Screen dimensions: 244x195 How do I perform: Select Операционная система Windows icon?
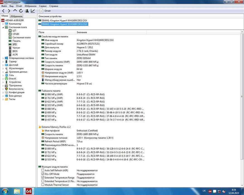click(x=6, y=58)
